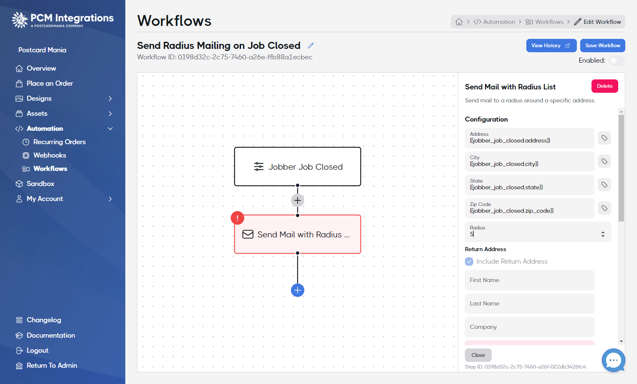Select the Send Mail with Radius node
The height and width of the screenshot is (384, 637).
(x=297, y=234)
